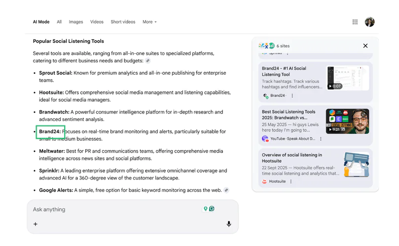Open the three-dot menu for Brand24 source
The image size is (399, 246).
coord(292,96)
